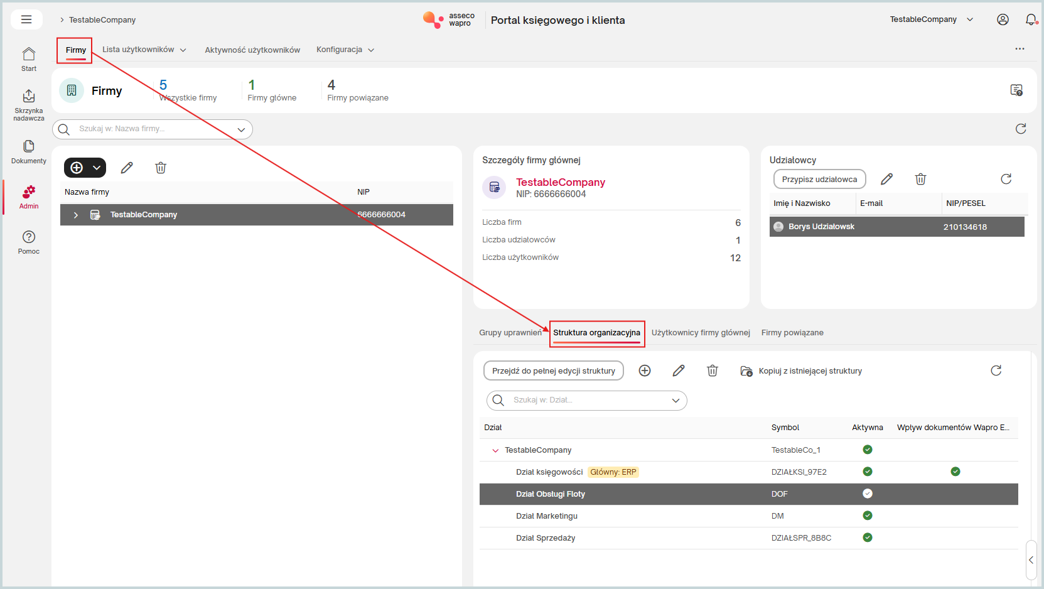Edit the selected shareholder
The image size is (1044, 589).
pyautogui.click(x=886, y=179)
